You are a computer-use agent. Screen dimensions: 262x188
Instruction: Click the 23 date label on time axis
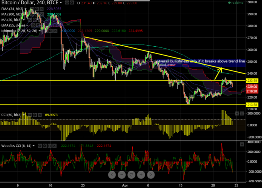point(83,185)
